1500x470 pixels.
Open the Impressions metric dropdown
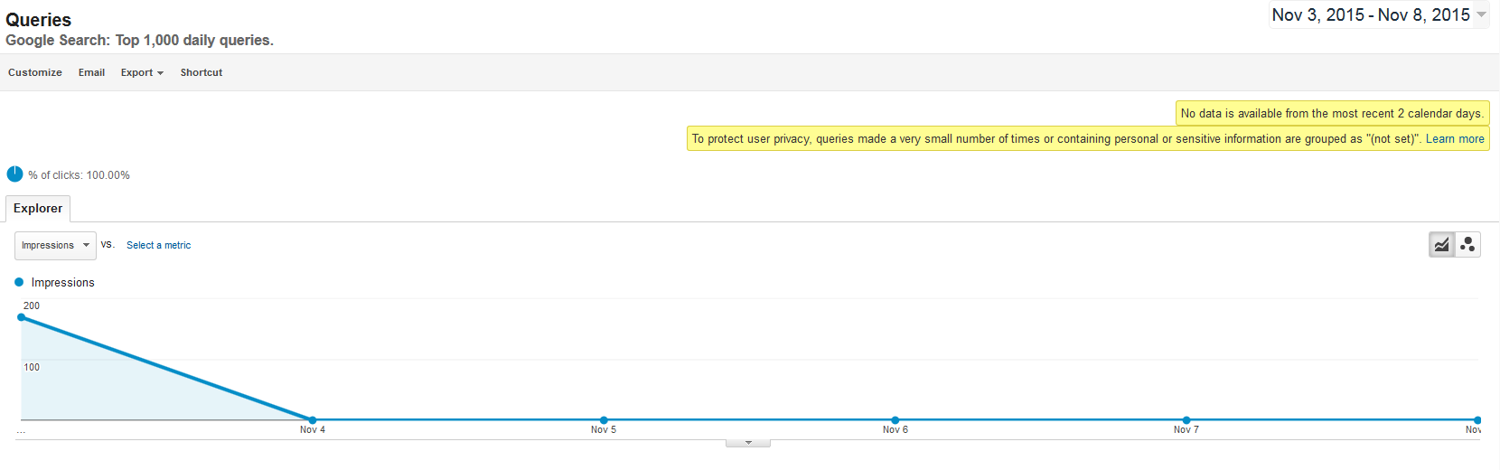pyautogui.click(x=55, y=245)
